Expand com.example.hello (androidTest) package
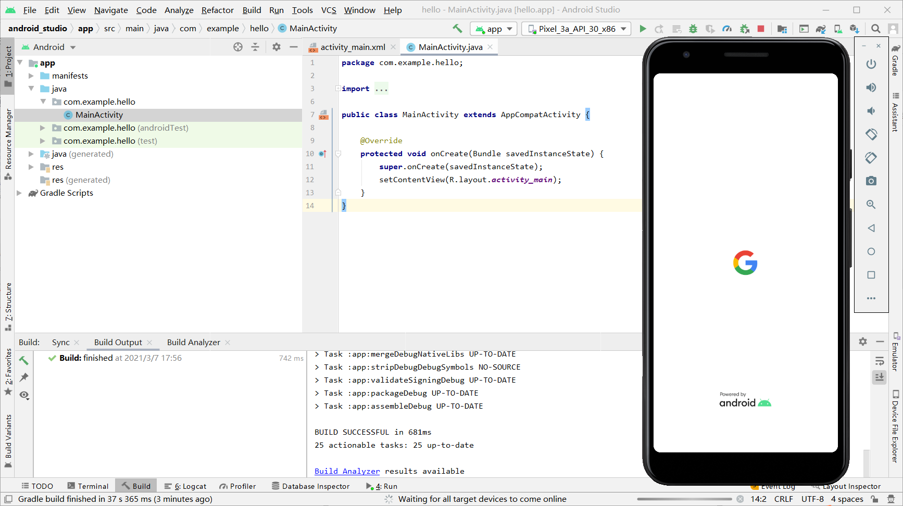 point(43,128)
